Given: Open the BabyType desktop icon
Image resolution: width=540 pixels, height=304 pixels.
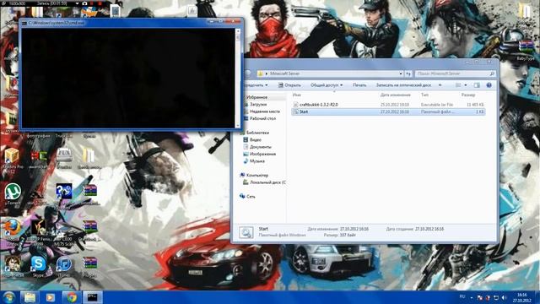Looking at the screenshot, I should tap(526, 50).
